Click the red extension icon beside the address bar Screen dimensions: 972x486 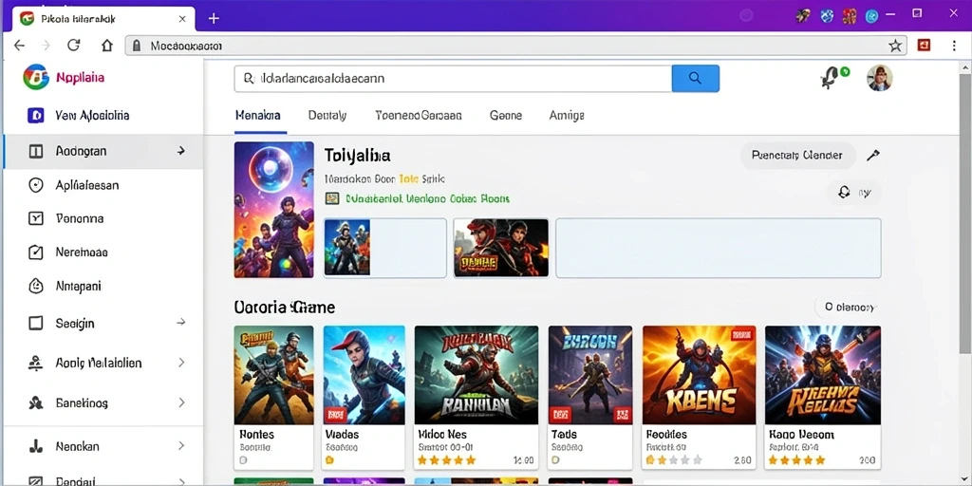click(x=925, y=45)
